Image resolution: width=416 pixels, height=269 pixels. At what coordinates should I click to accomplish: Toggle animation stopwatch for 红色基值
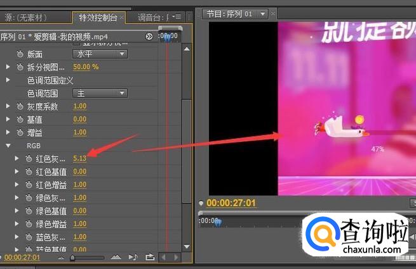point(29,172)
